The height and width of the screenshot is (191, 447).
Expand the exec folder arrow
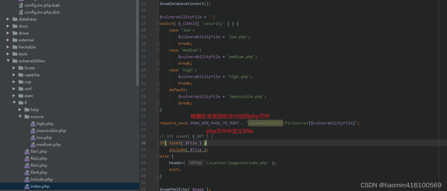click(x=14, y=96)
